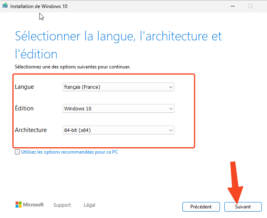Image resolution: width=267 pixels, height=218 pixels.
Task: Check the recommended options for this PC checkbox
Action: pos(18,152)
